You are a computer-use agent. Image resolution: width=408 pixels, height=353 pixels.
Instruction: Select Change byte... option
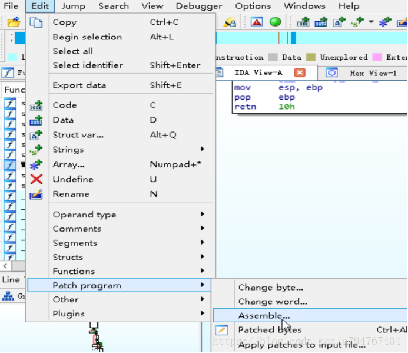270,288
